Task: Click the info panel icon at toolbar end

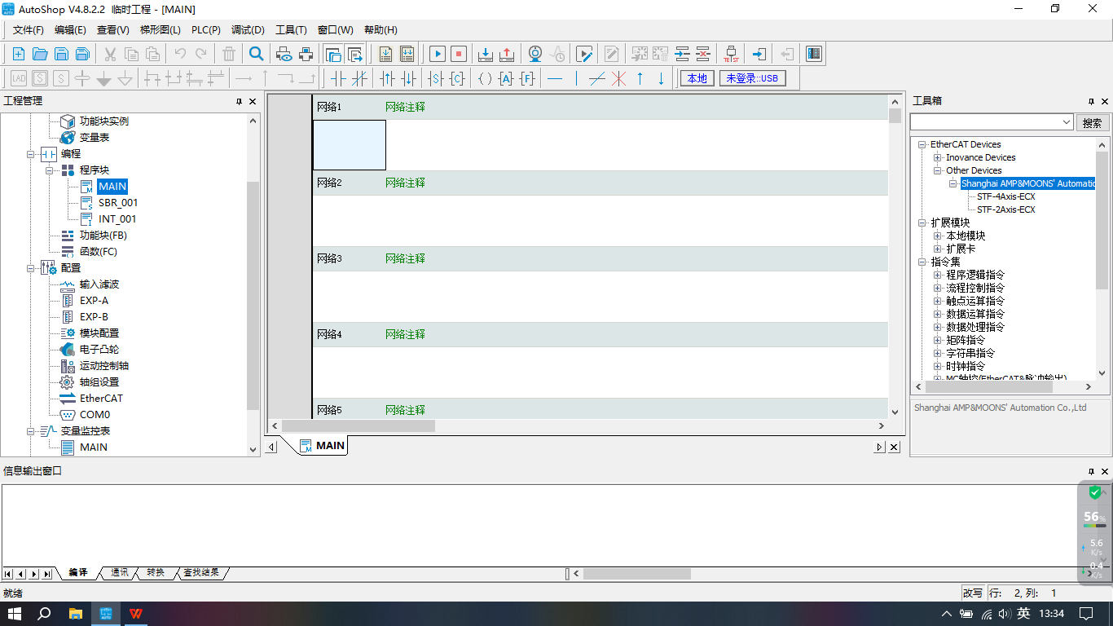Action: pyautogui.click(x=813, y=54)
